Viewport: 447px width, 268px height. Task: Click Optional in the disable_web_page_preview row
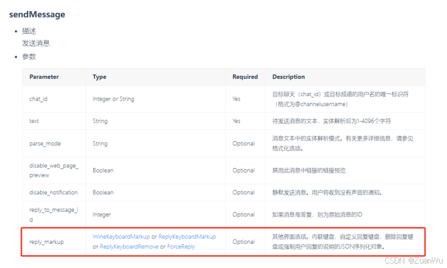243,170
